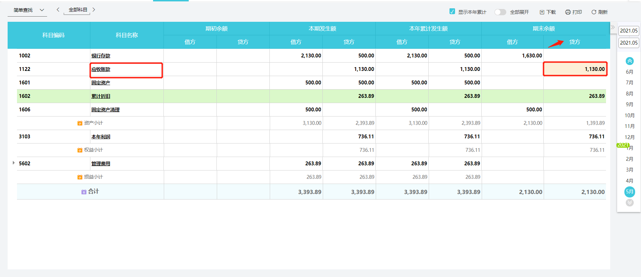Go to next account with right arrow
Viewport: 641px width, 277px height.
[94, 10]
